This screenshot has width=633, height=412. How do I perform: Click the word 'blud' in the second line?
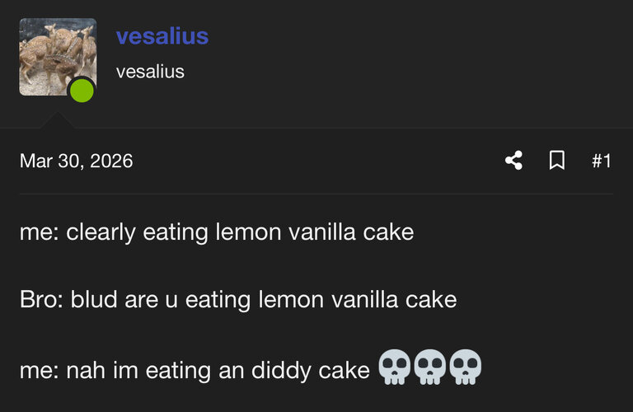[x=94, y=299]
